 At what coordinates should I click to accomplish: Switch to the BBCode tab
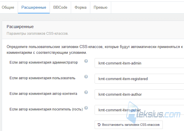60,8
